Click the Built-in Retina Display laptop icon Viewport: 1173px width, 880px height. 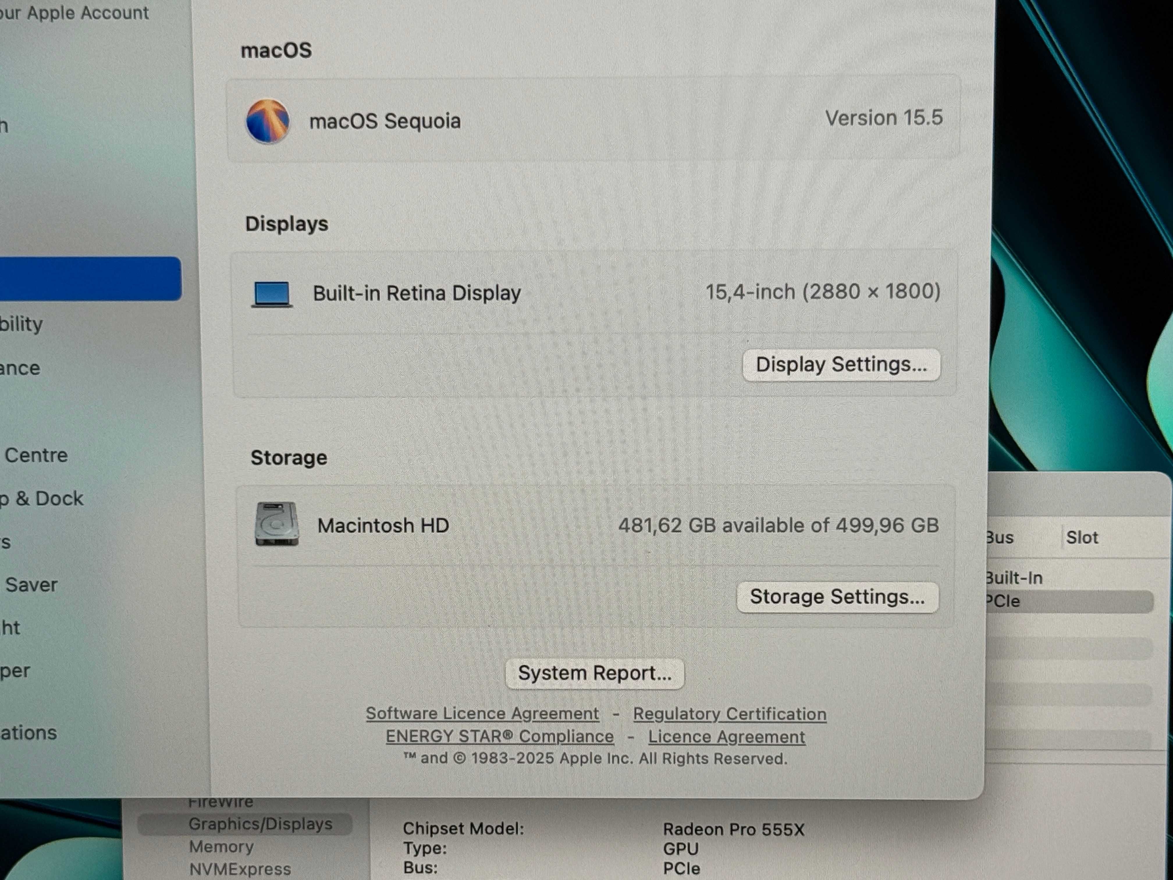coord(272,294)
